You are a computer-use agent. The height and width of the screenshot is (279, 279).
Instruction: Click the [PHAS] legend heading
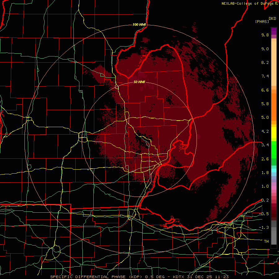pos(262,21)
